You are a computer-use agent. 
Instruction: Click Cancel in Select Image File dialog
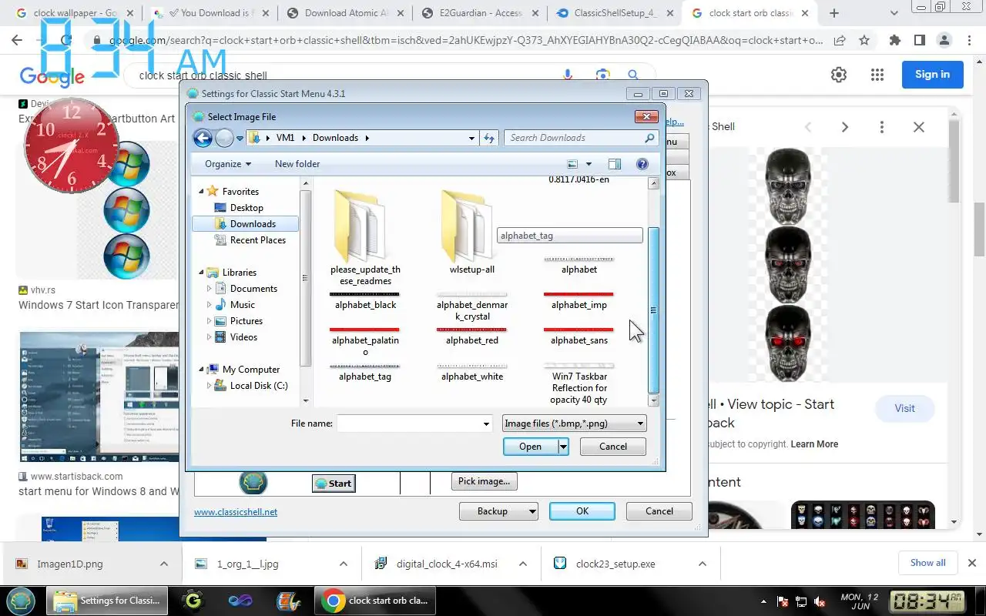[613, 447]
